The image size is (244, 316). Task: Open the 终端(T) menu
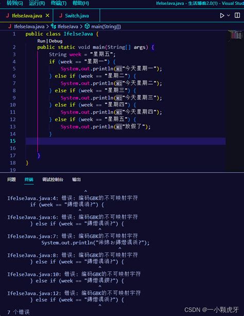[59, 3]
